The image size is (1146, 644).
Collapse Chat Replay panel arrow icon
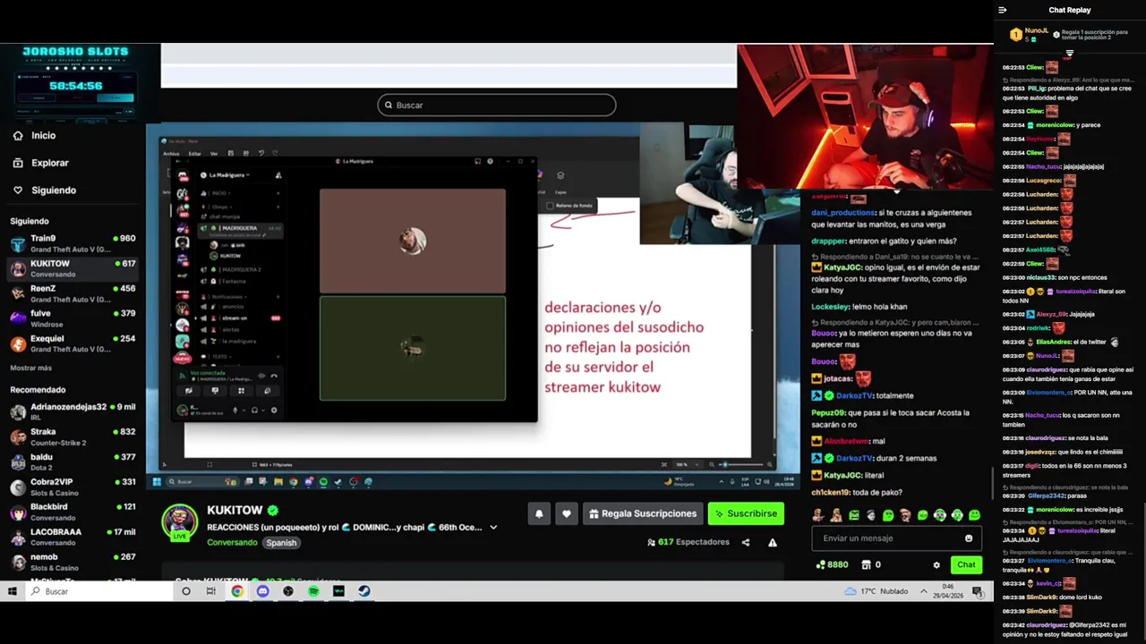pos(1003,10)
